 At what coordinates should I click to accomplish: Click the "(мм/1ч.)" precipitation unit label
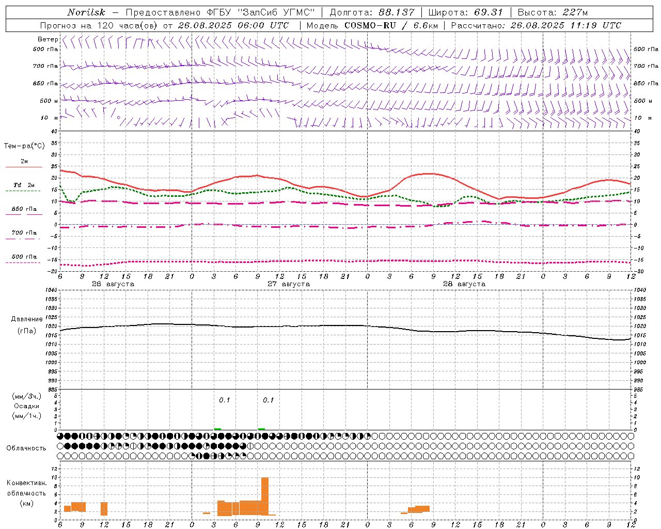coord(27,416)
